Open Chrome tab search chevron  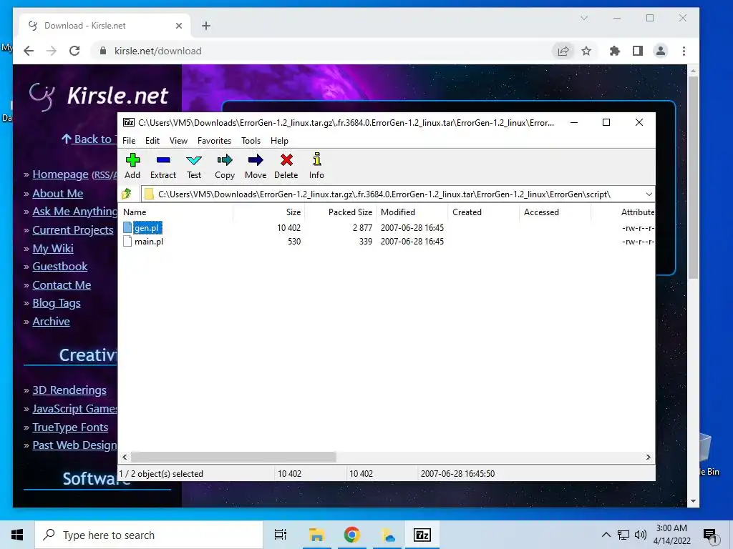click(x=584, y=18)
